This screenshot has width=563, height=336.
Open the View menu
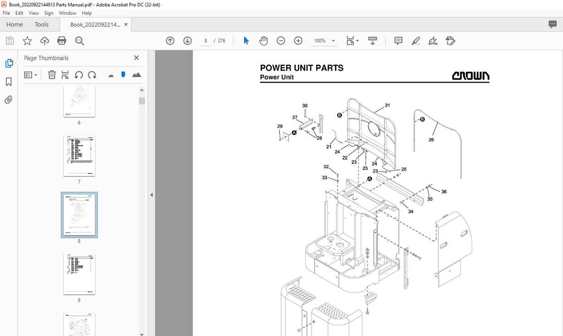[x=34, y=13]
